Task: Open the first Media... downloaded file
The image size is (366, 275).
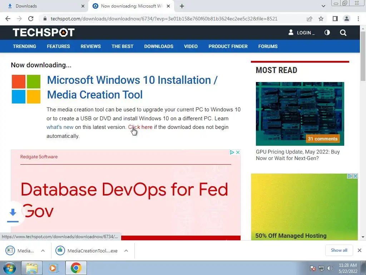Action: tap(20, 251)
